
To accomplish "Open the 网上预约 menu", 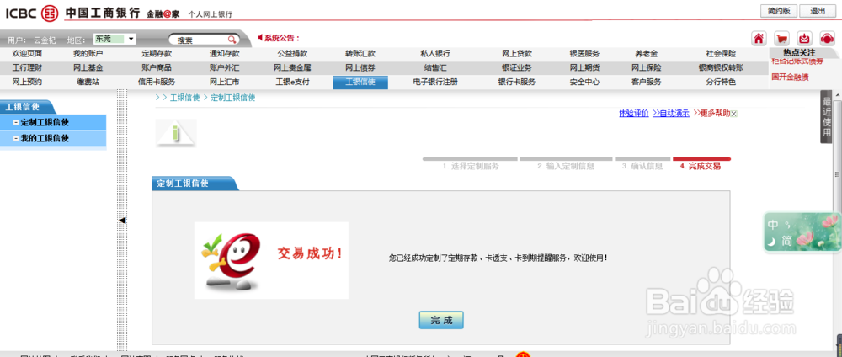I will click(x=27, y=83).
